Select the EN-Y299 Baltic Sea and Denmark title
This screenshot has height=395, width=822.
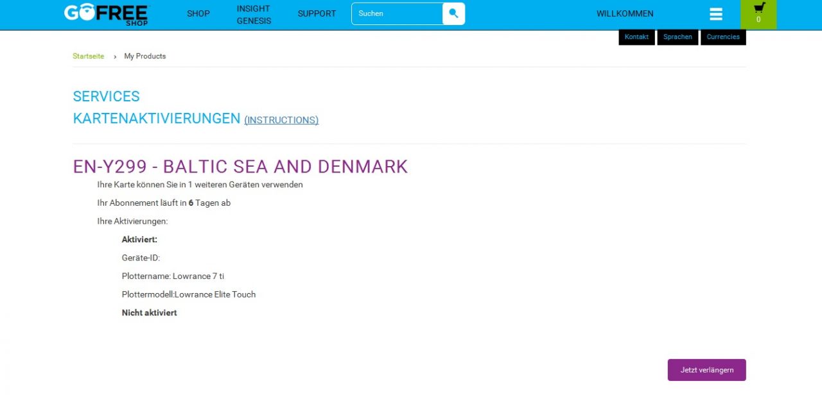[x=240, y=167]
